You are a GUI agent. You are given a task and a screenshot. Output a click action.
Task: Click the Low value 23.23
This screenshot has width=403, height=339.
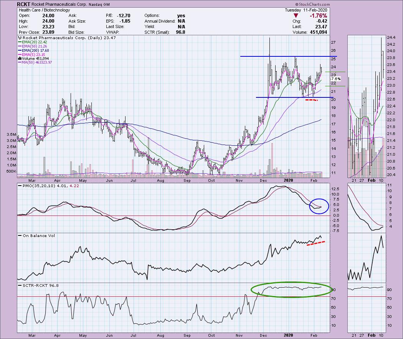point(48,27)
